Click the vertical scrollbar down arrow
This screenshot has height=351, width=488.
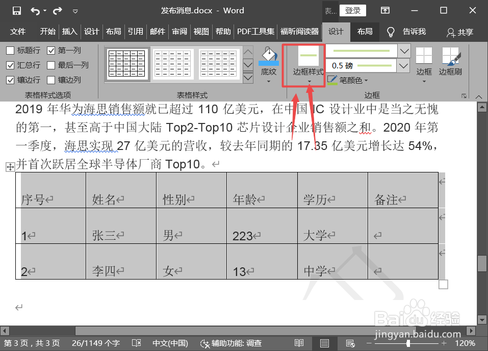coord(482,319)
